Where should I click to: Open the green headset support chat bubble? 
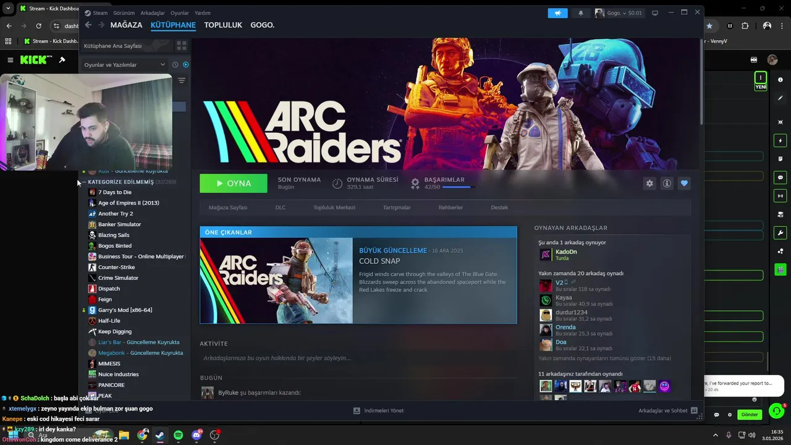(776, 411)
